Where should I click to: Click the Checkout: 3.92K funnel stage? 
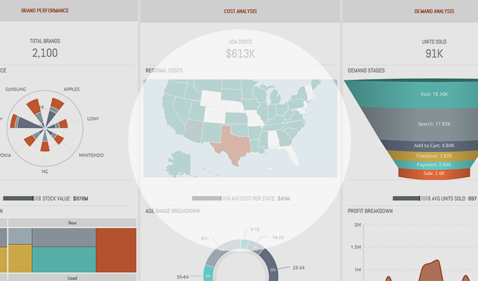click(434, 156)
